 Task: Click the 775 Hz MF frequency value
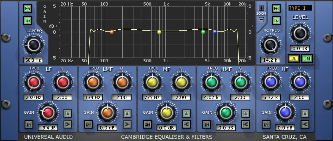click(152, 98)
